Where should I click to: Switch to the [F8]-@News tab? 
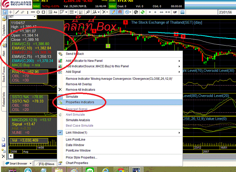click(46, 164)
